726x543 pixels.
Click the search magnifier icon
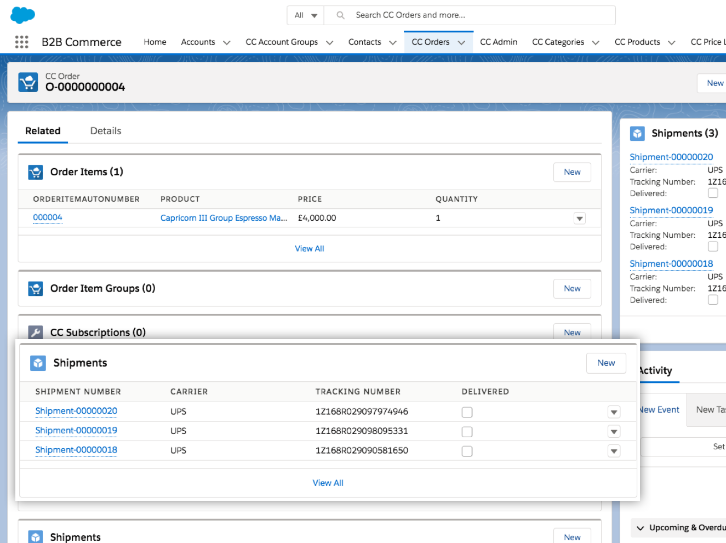coord(340,15)
